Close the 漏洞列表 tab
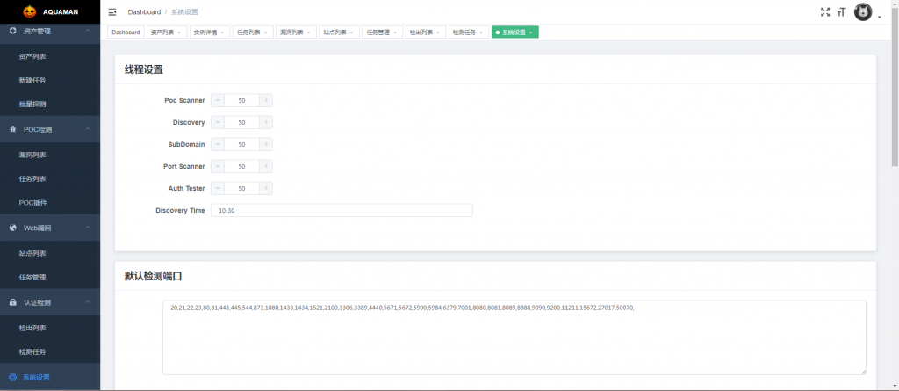This screenshot has width=899, height=391. click(x=308, y=33)
